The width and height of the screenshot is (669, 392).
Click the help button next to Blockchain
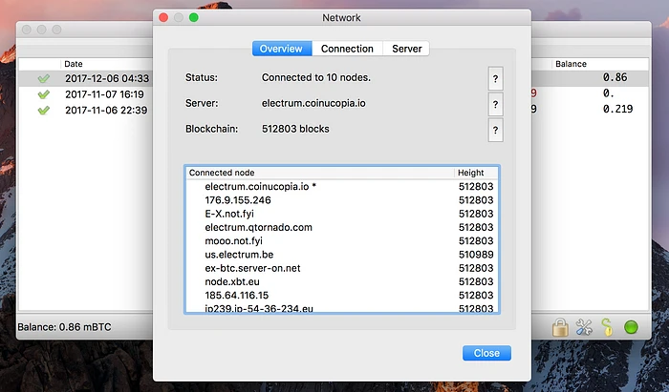tap(495, 131)
